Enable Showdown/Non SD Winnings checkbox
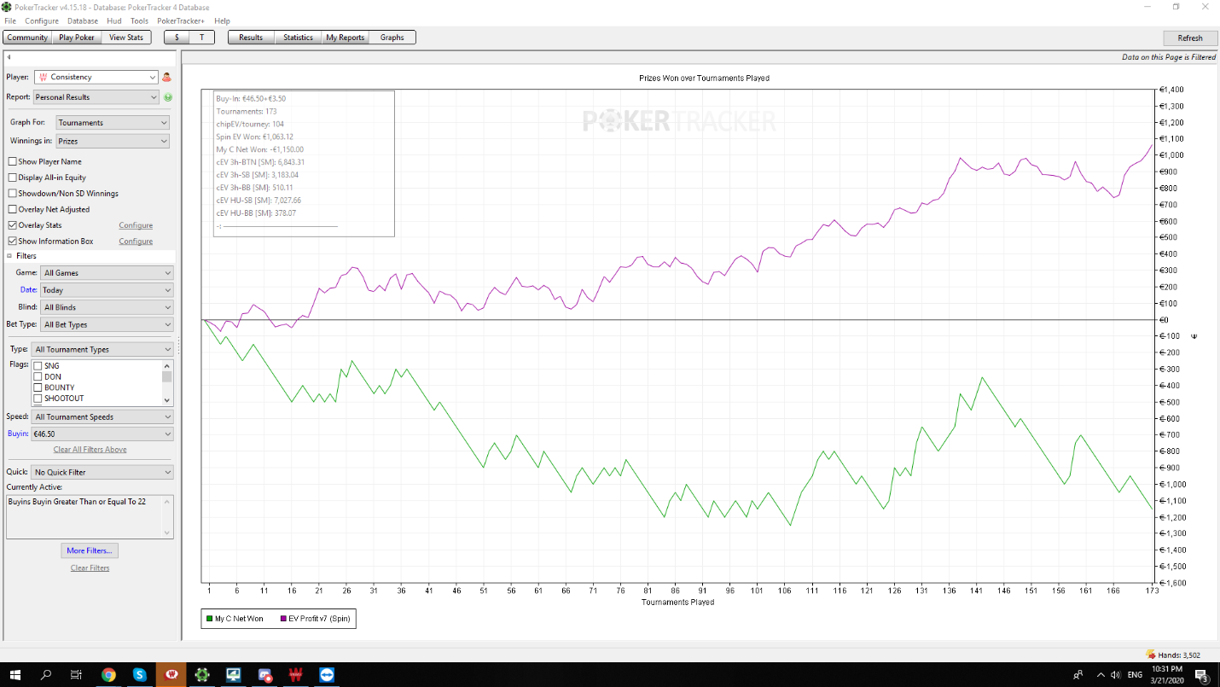The height and width of the screenshot is (687, 1220). tap(12, 193)
